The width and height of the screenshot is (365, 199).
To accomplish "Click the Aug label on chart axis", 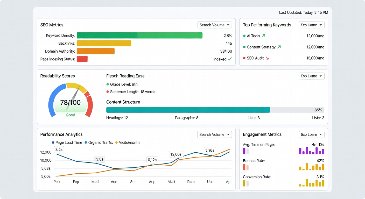I will (x=152, y=182).
